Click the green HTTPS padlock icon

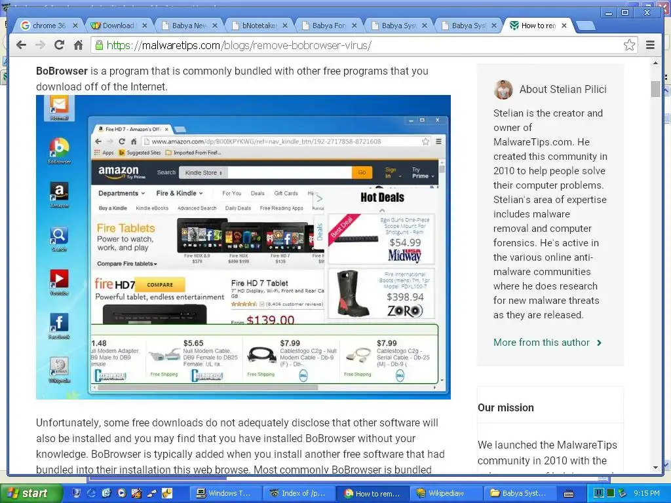point(99,45)
